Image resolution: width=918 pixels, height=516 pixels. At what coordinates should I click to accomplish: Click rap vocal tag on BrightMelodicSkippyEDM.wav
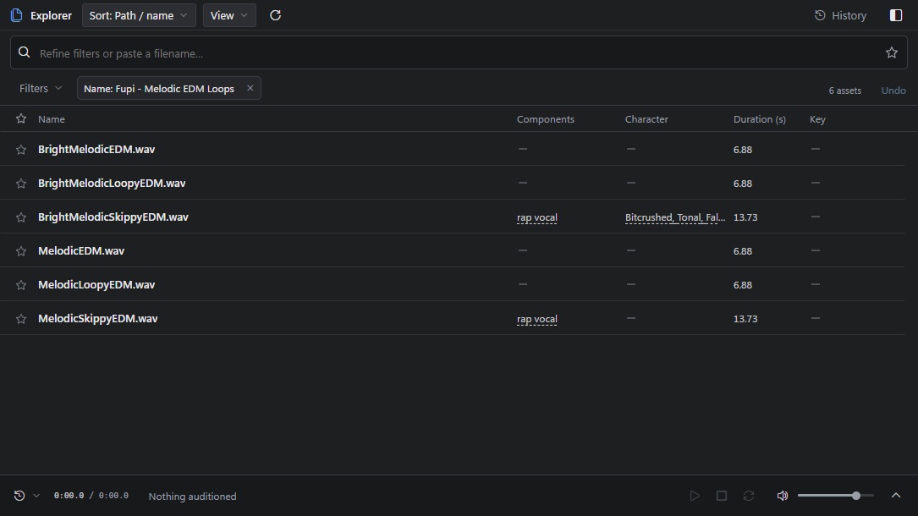tap(537, 217)
